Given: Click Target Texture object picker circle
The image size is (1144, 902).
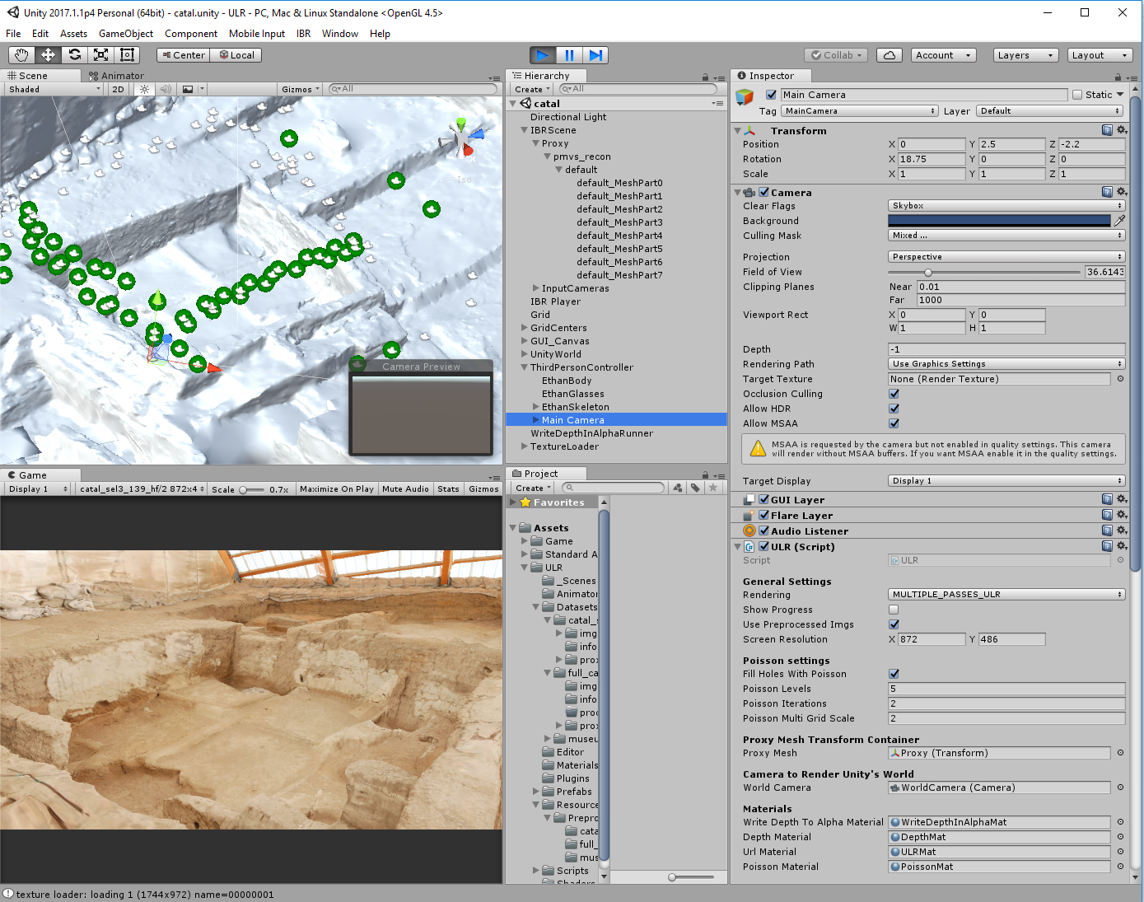Looking at the screenshot, I should 1120,379.
